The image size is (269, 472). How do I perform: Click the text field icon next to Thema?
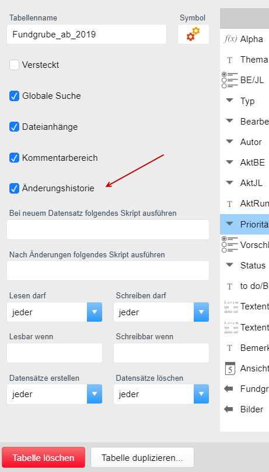230,60
